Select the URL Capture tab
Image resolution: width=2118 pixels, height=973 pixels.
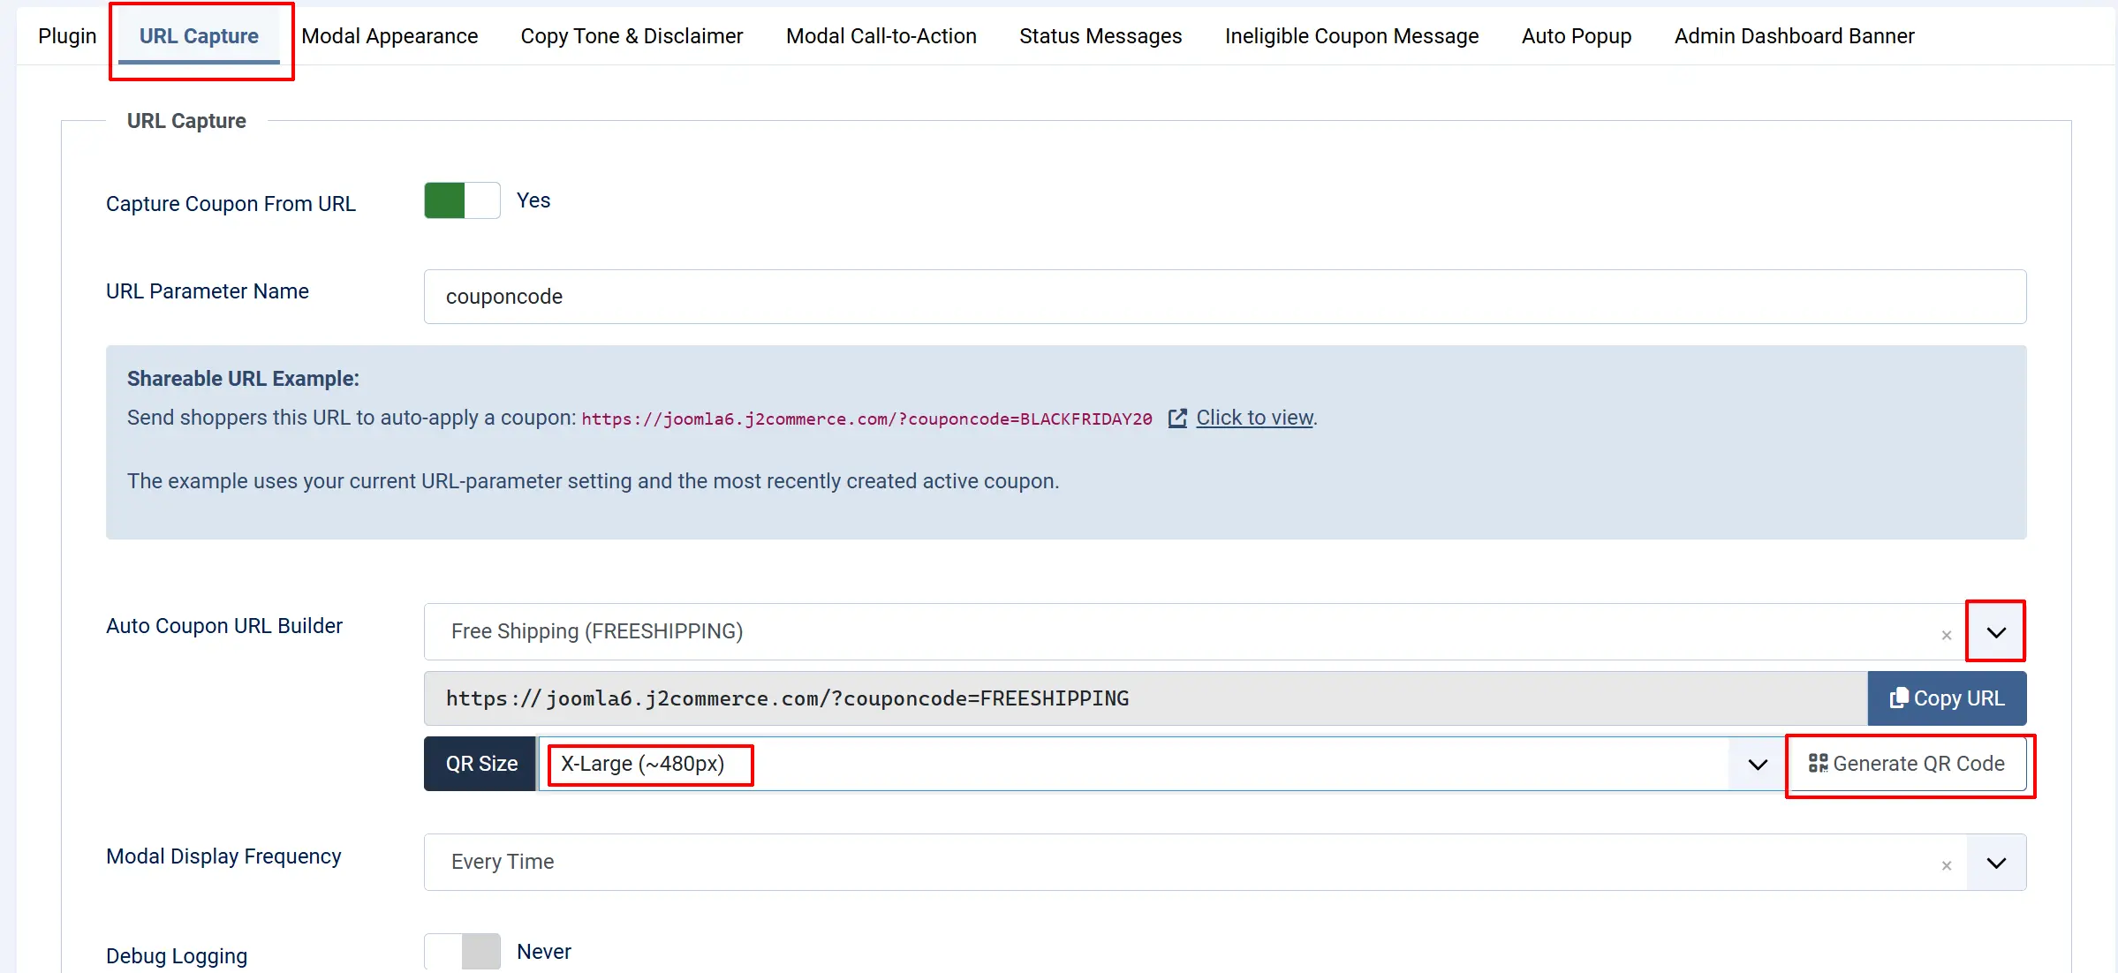199,36
